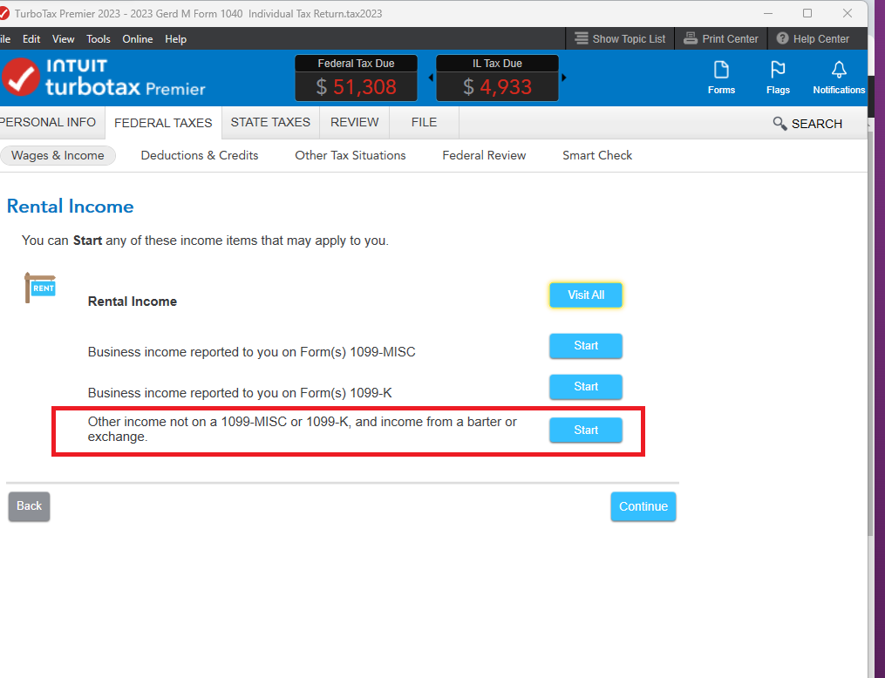Go to the Review tab

[x=355, y=122]
